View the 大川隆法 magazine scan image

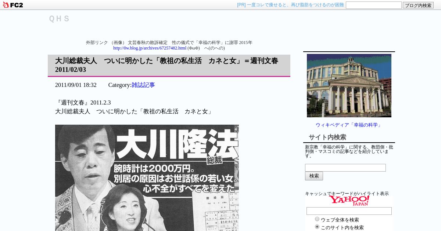tap(147, 178)
